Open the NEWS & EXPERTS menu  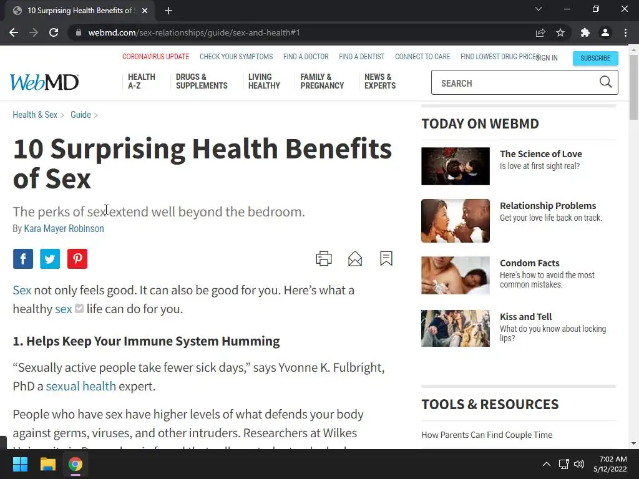point(380,81)
